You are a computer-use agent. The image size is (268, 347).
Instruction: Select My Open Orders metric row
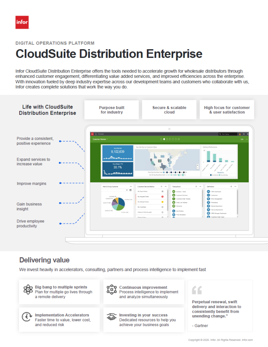tap(151, 191)
